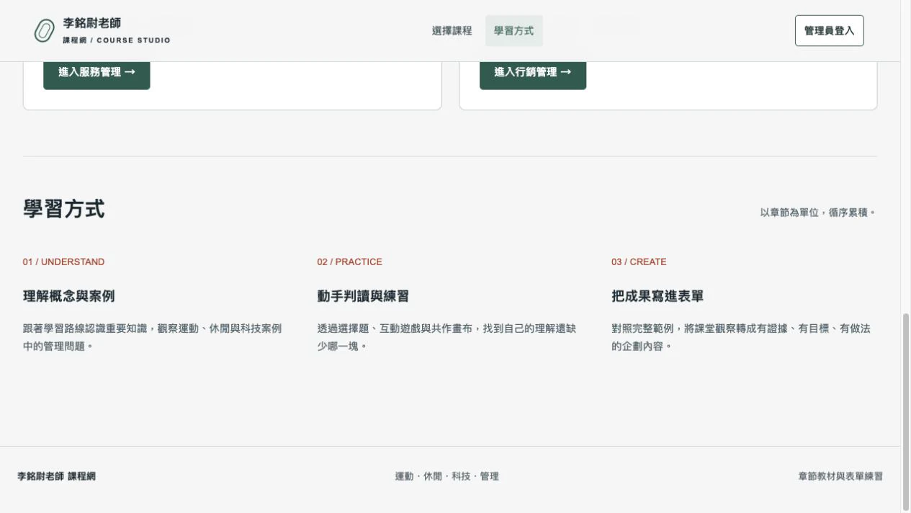Click footer text 李銘尉老師 課程網
The image size is (911, 513).
[56, 476]
